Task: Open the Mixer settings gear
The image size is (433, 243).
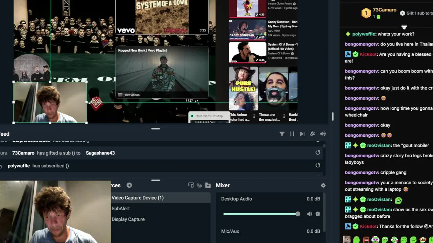Action: [x=323, y=185]
